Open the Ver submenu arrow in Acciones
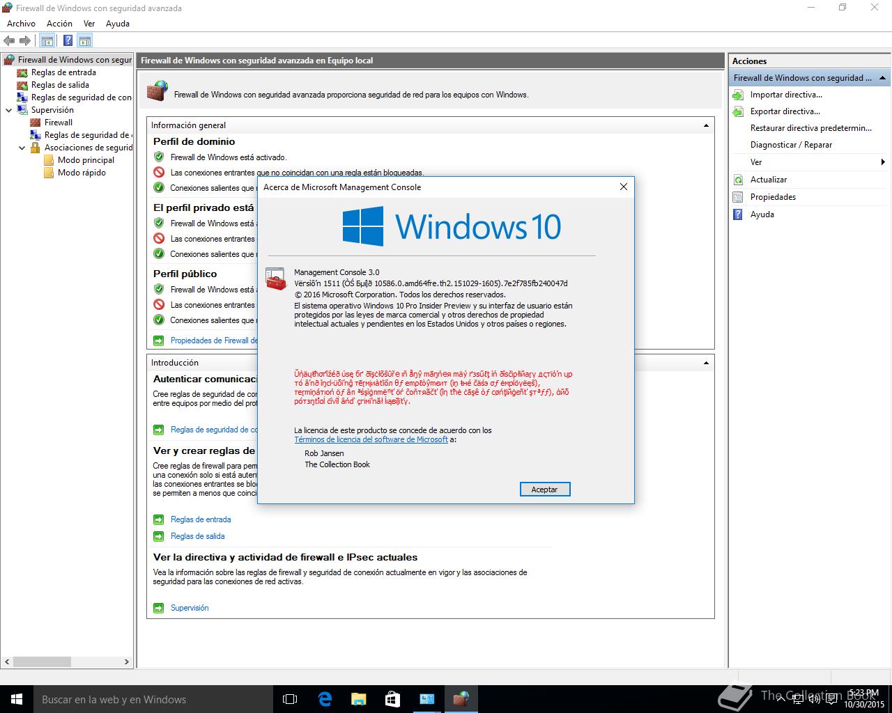892x713 pixels. [883, 162]
